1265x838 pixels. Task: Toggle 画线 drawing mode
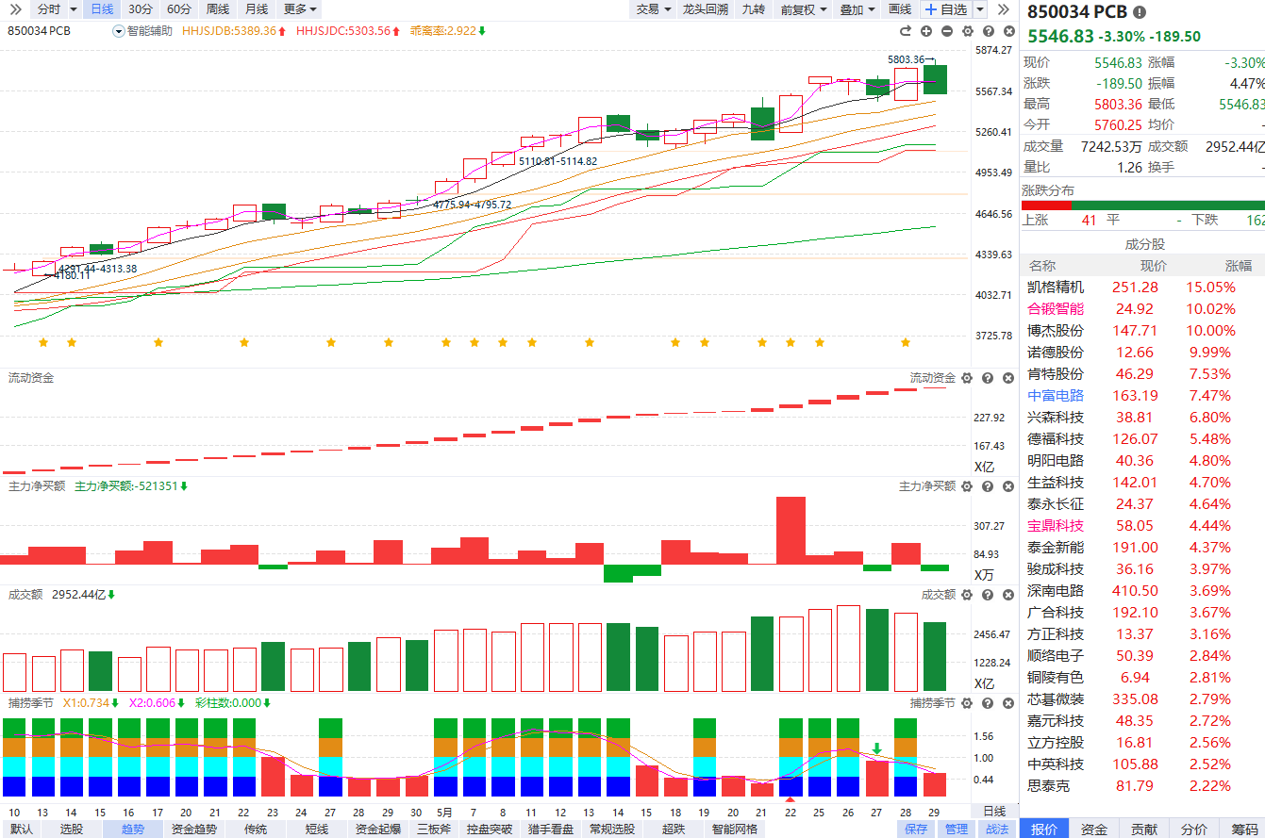(x=900, y=9)
